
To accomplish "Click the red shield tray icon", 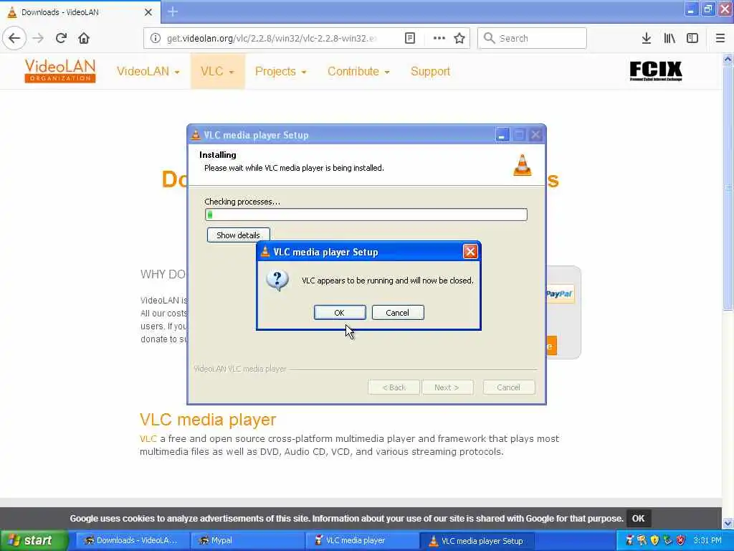I will click(x=681, y=541).
